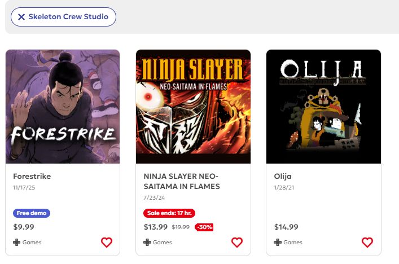
Task: Open the Forestrike cover art
Action: (63, 107)
